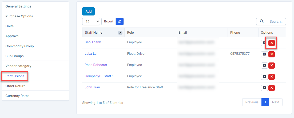The width and height of the screenshot is (294, 118).
Task: Remove CompanyB- Staff 1 entry
Action: [272, 77]
